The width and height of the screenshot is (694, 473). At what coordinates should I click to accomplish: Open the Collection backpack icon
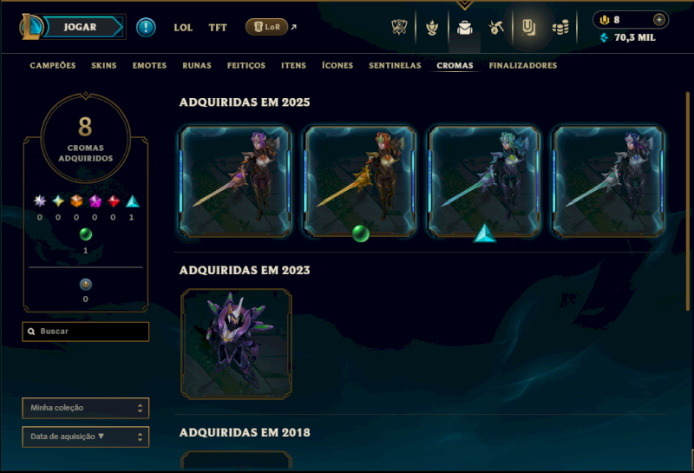pos(465,28)
